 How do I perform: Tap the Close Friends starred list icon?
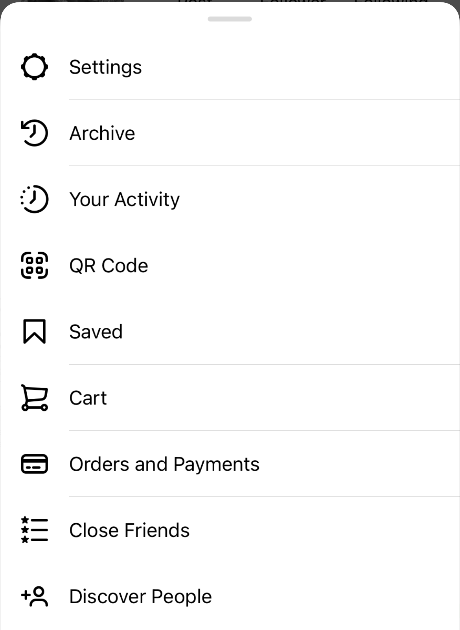point(34,530)
